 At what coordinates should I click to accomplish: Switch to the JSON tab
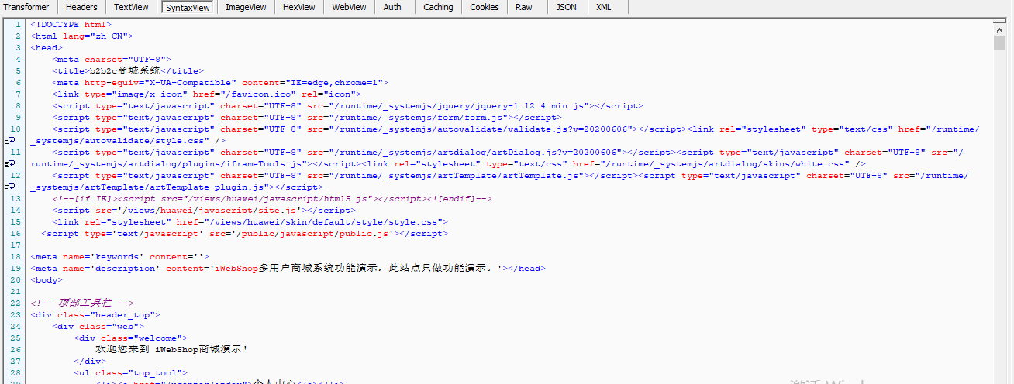tap(567, 7)
